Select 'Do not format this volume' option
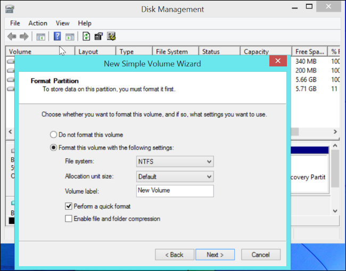 [53, 135]
